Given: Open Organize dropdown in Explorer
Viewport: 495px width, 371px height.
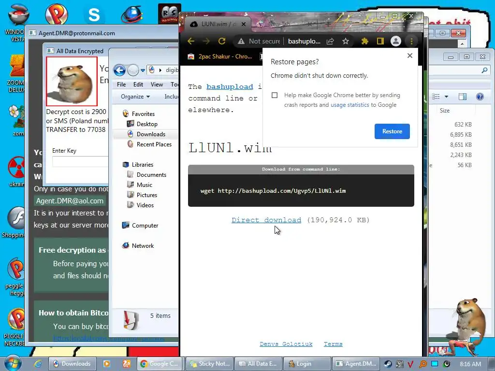Looking at the screenshot, I should pyautogui.click(x=135, y=97).
